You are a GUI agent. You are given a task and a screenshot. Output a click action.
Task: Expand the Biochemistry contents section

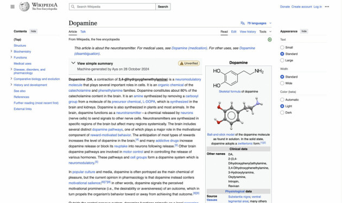[11, 51]
